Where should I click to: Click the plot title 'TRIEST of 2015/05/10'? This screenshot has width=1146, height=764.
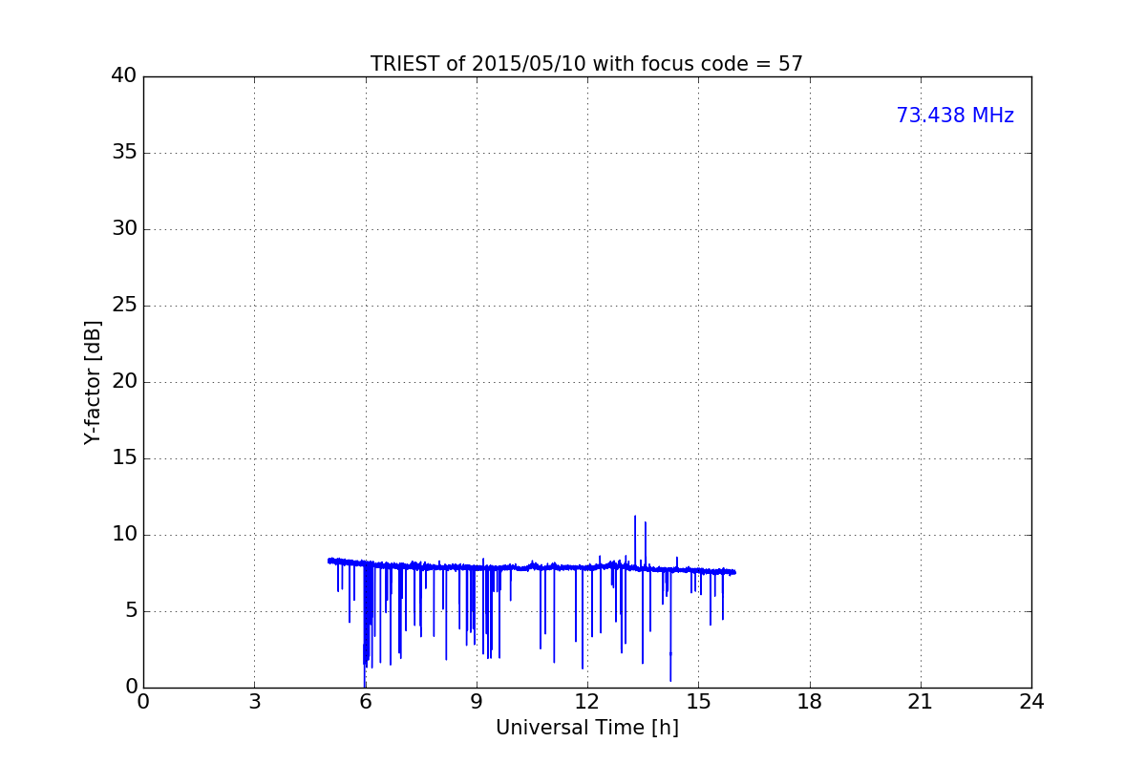[586, 64]
